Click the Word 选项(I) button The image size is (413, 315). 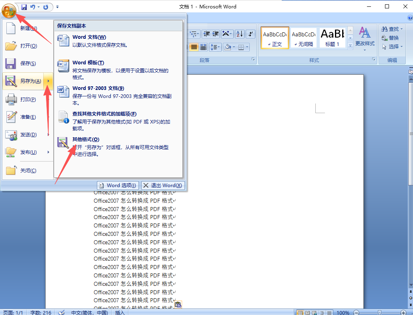click(118, 185)
